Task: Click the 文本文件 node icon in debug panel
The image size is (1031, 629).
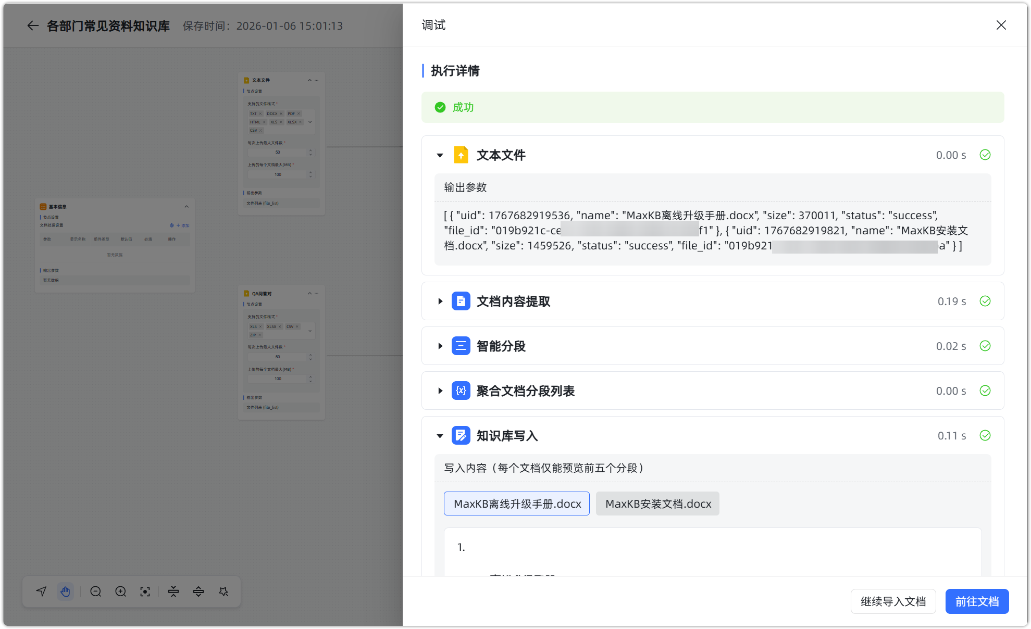Action: [461, 155]
